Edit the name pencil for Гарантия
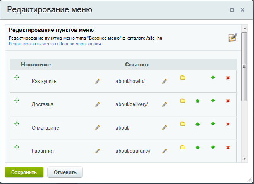Viewport: 254px width, 184px height. pyautogui.click(x=97, y=151)
